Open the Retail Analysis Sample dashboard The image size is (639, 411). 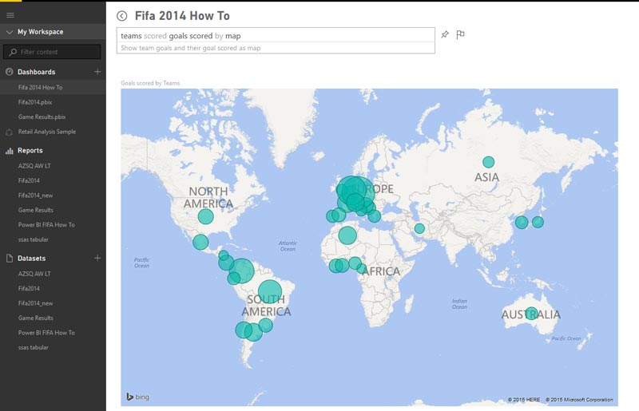coord(47,132)
